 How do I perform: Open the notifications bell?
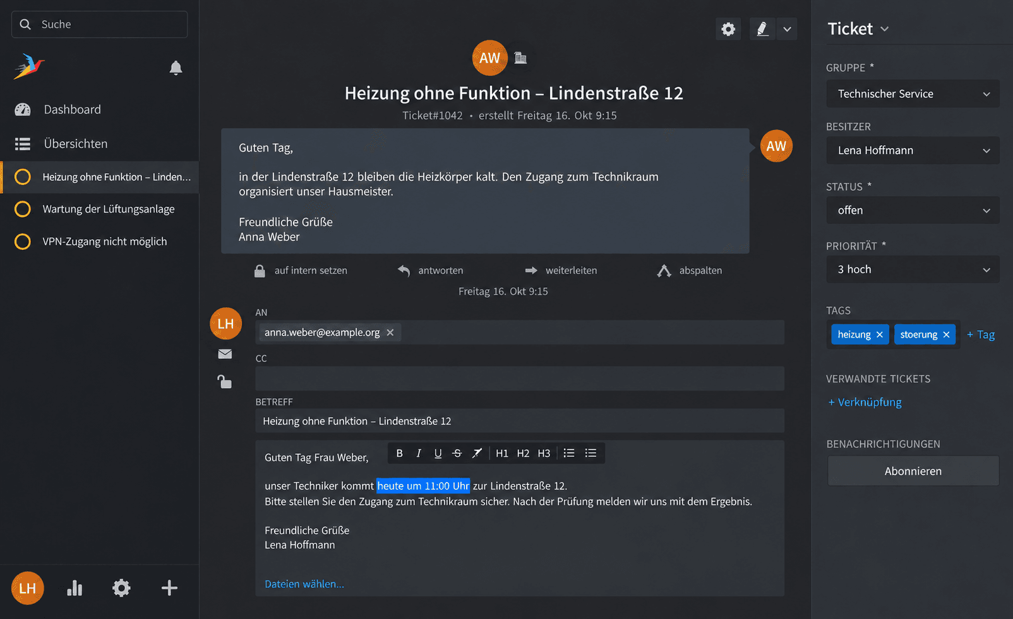click(176, 68)
